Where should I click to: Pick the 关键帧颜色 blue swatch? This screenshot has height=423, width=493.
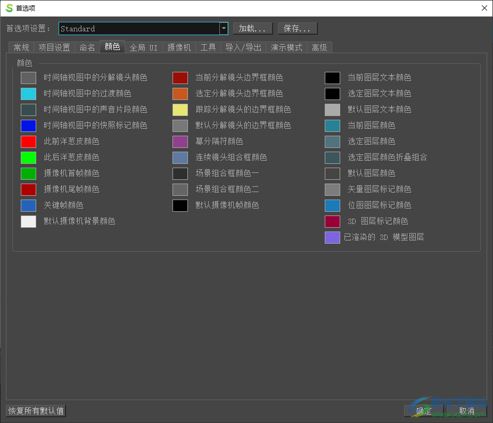pos(28,205)
